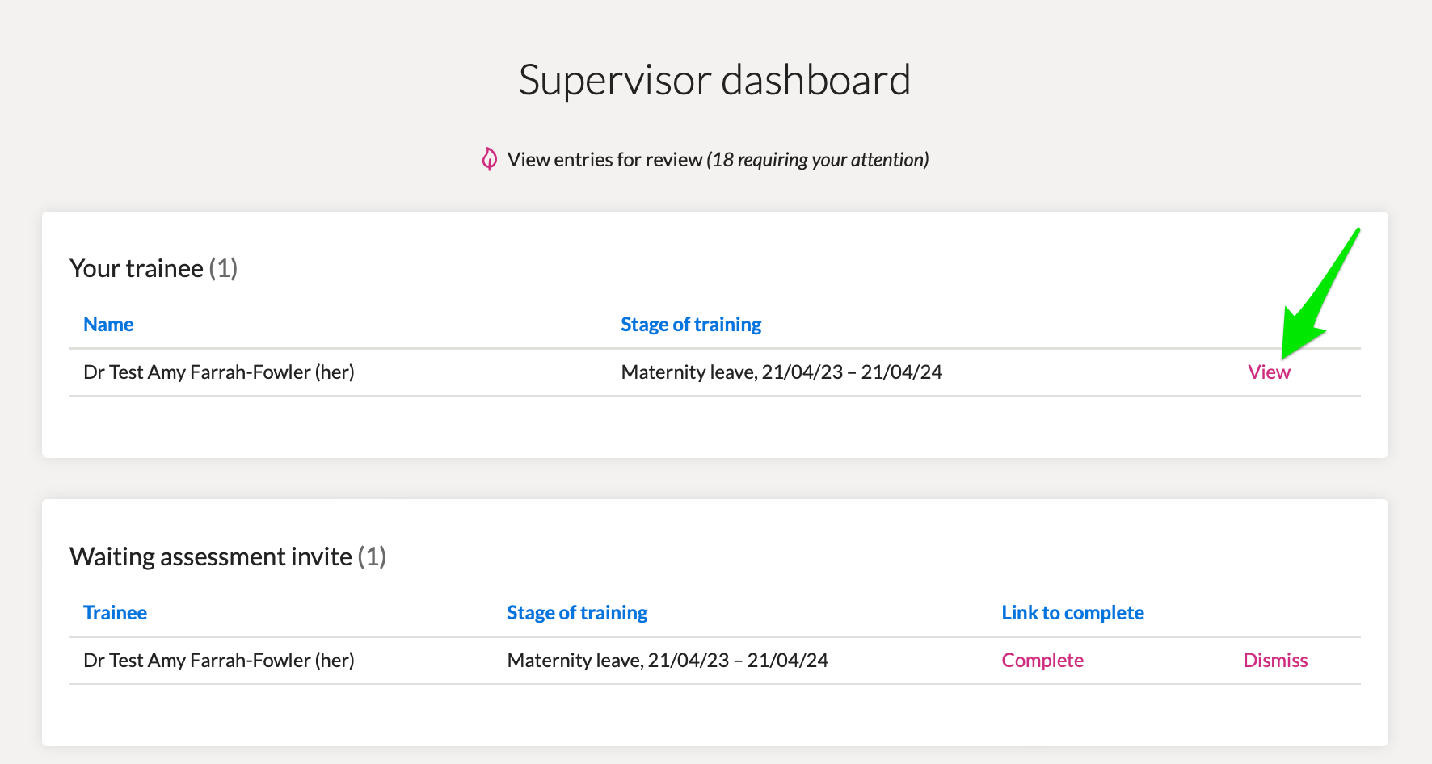Click Maternity leave dates in assessment invite row

(x=668, y=661)
